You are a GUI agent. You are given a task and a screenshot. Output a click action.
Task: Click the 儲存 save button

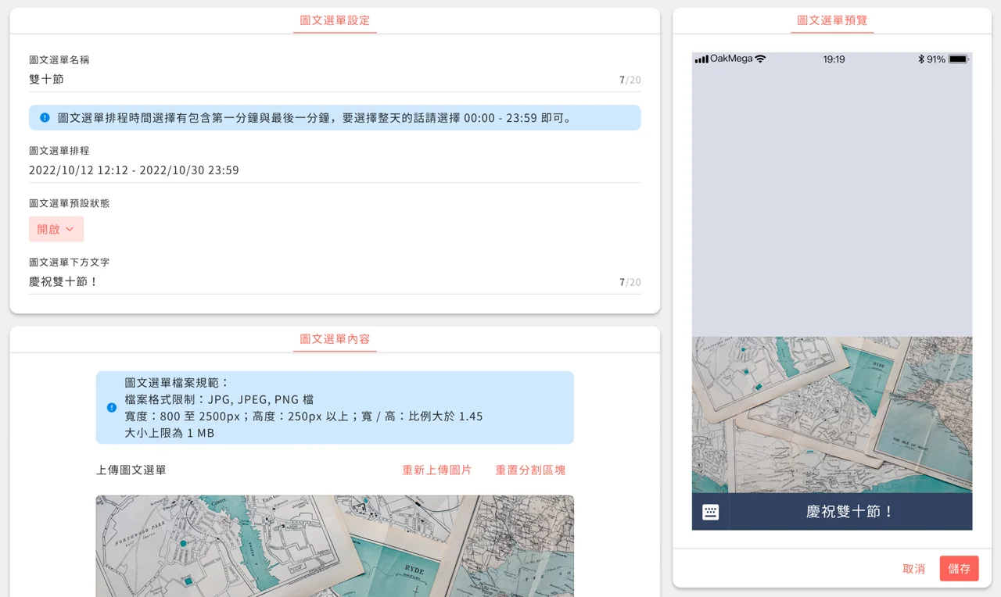click(x=960, y=569)
